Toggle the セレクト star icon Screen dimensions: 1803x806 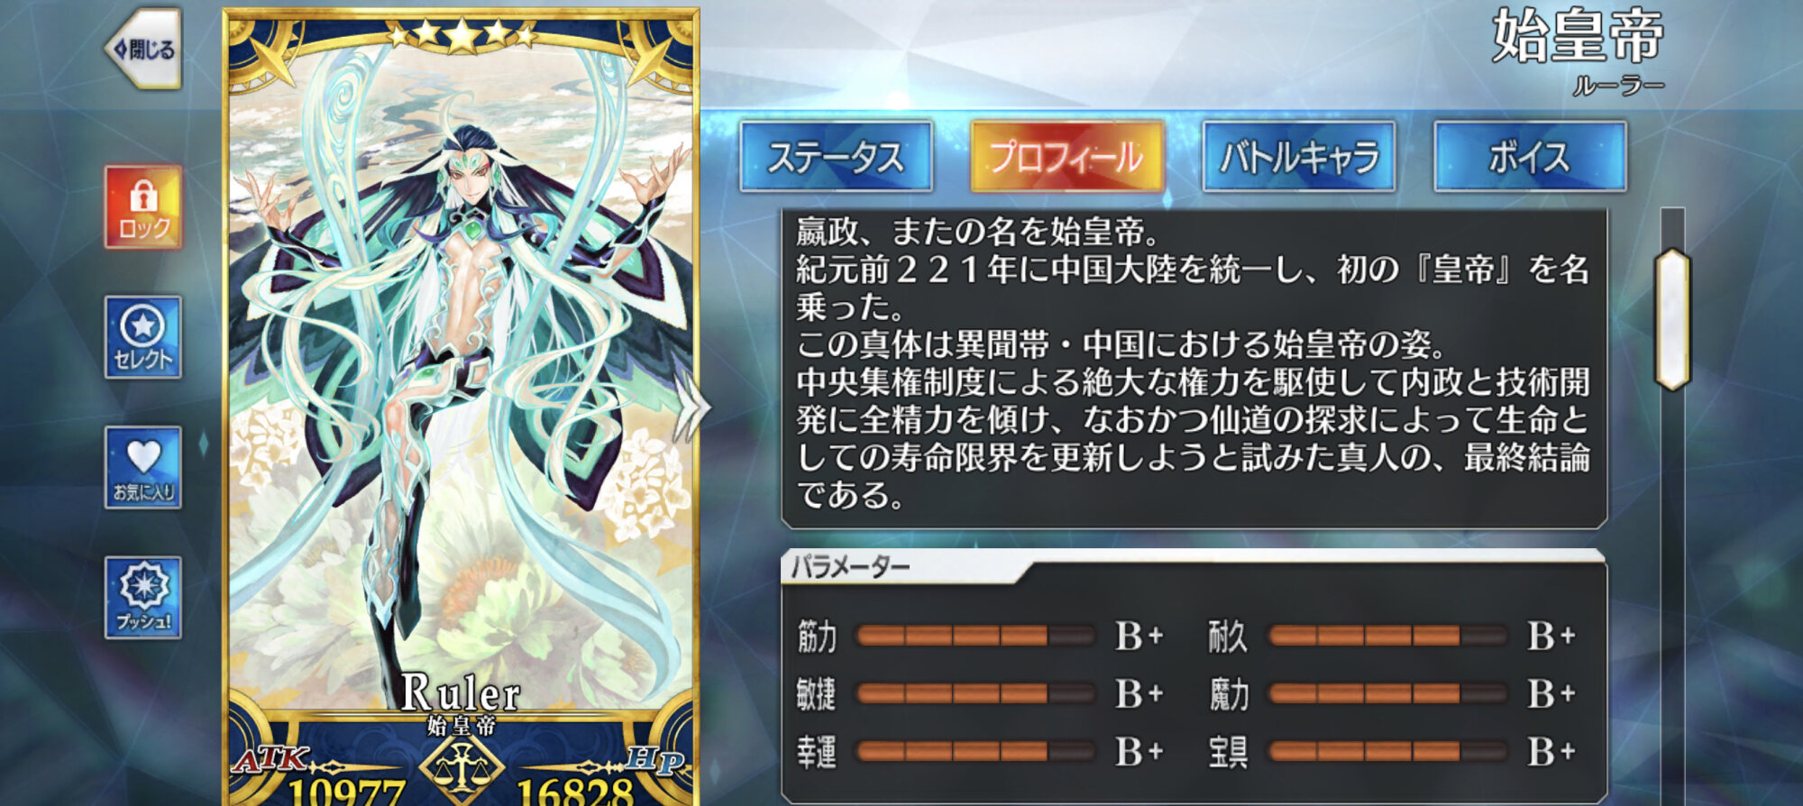click(x=143, y=337)
